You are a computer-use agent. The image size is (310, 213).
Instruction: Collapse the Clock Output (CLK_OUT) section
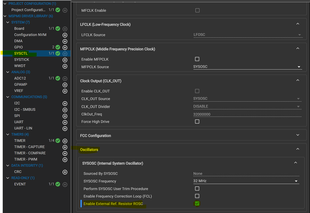[x=298, y=80]
